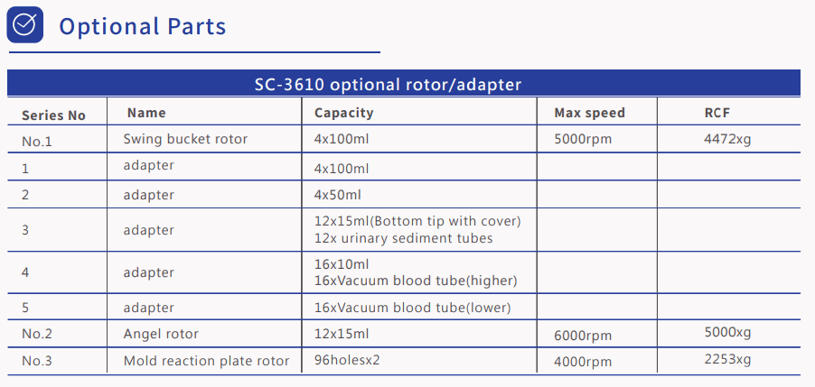Viewport: 815px width, 387px height.
Task: Select the Angel rotor name cell
Action: pos(161,334)
